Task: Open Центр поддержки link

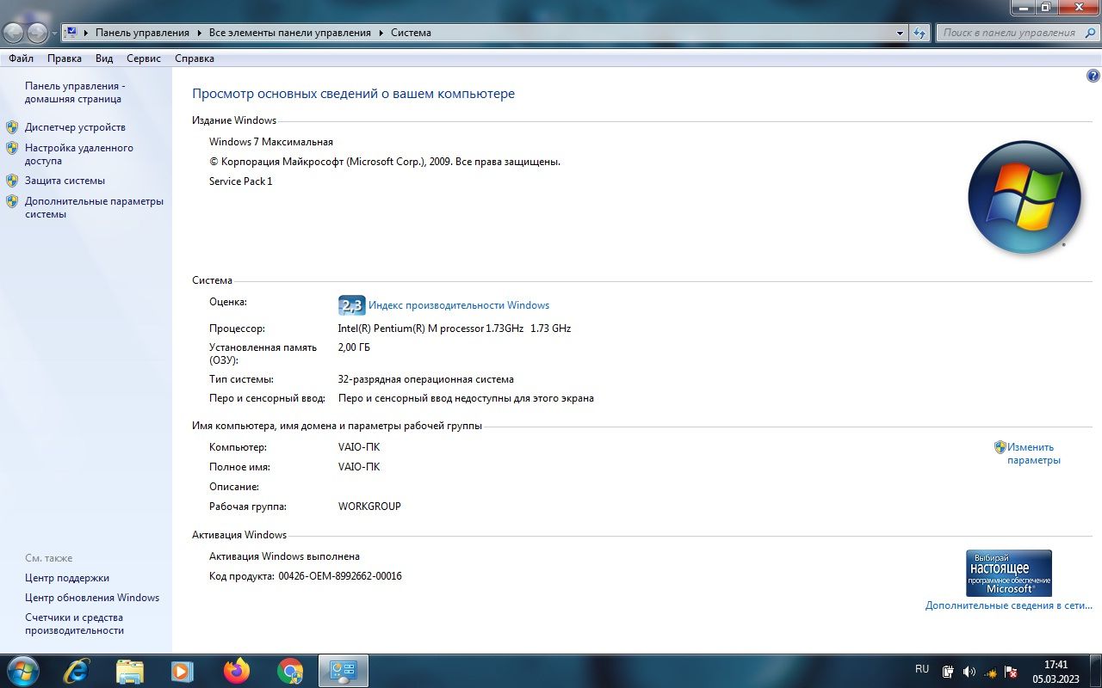Action: [67, 578]
